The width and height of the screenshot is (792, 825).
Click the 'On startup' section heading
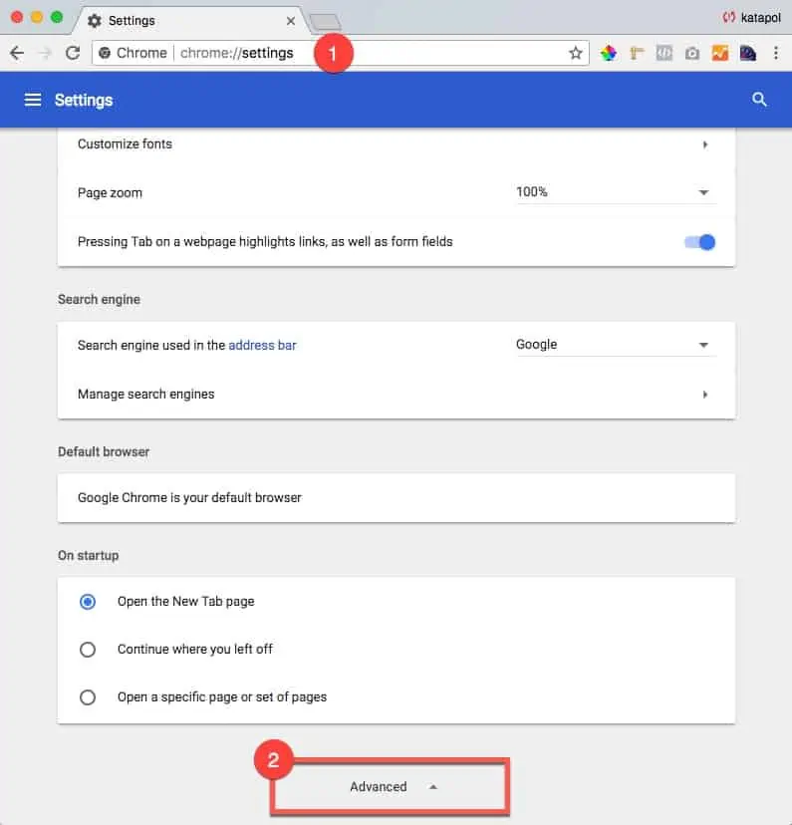pyautogui.click(x=88, y=556)
